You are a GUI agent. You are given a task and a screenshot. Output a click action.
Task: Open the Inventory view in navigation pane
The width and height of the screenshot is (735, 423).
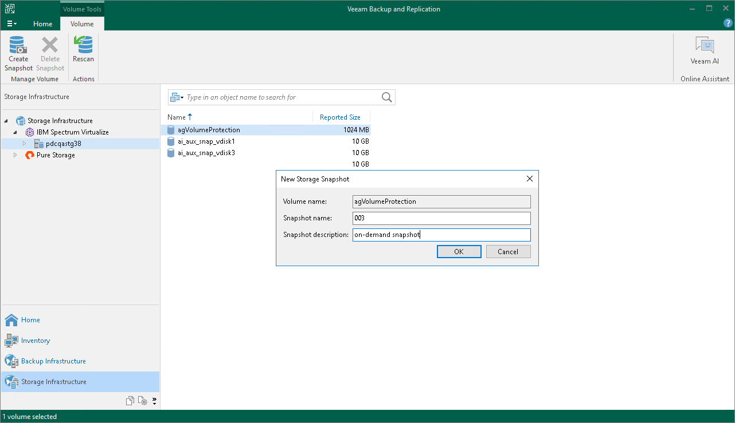36,341
